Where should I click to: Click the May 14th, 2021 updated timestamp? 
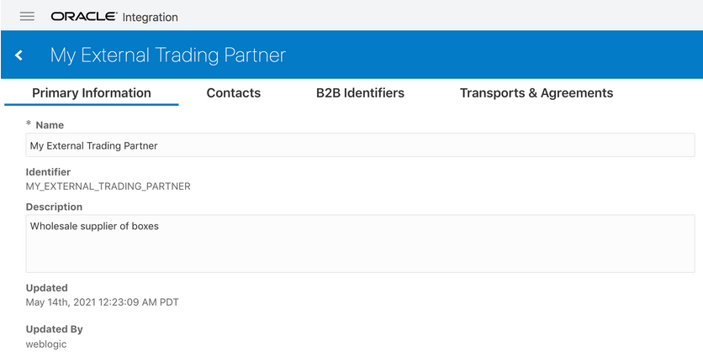pyautogui.click(x=102, y=302)
